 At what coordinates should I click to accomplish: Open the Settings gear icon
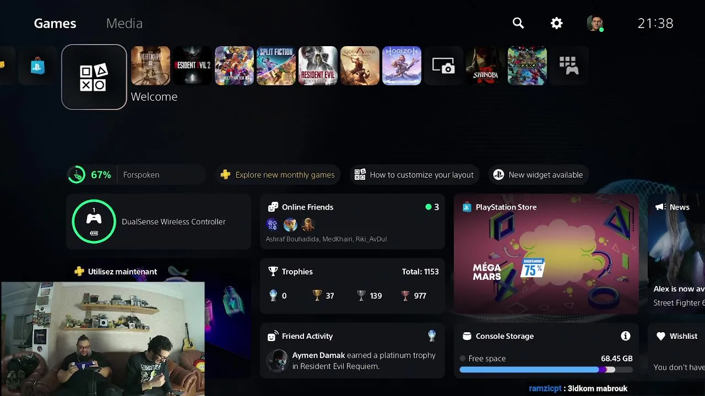(x=557, y=23)
